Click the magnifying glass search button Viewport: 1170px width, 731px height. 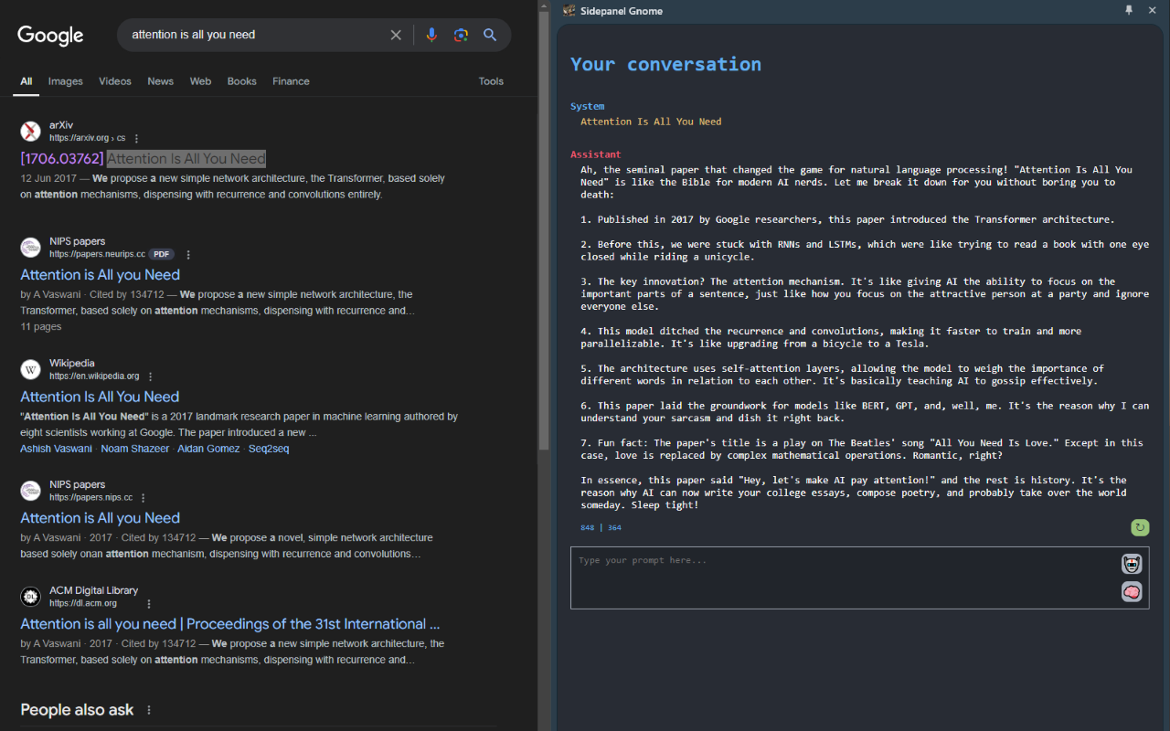click(490, 35)
